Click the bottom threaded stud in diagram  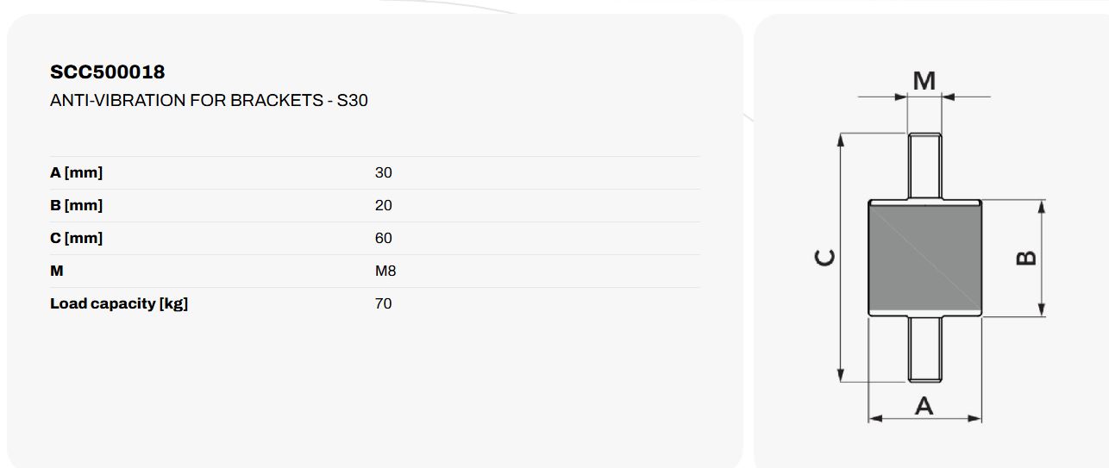click(925, 349)
